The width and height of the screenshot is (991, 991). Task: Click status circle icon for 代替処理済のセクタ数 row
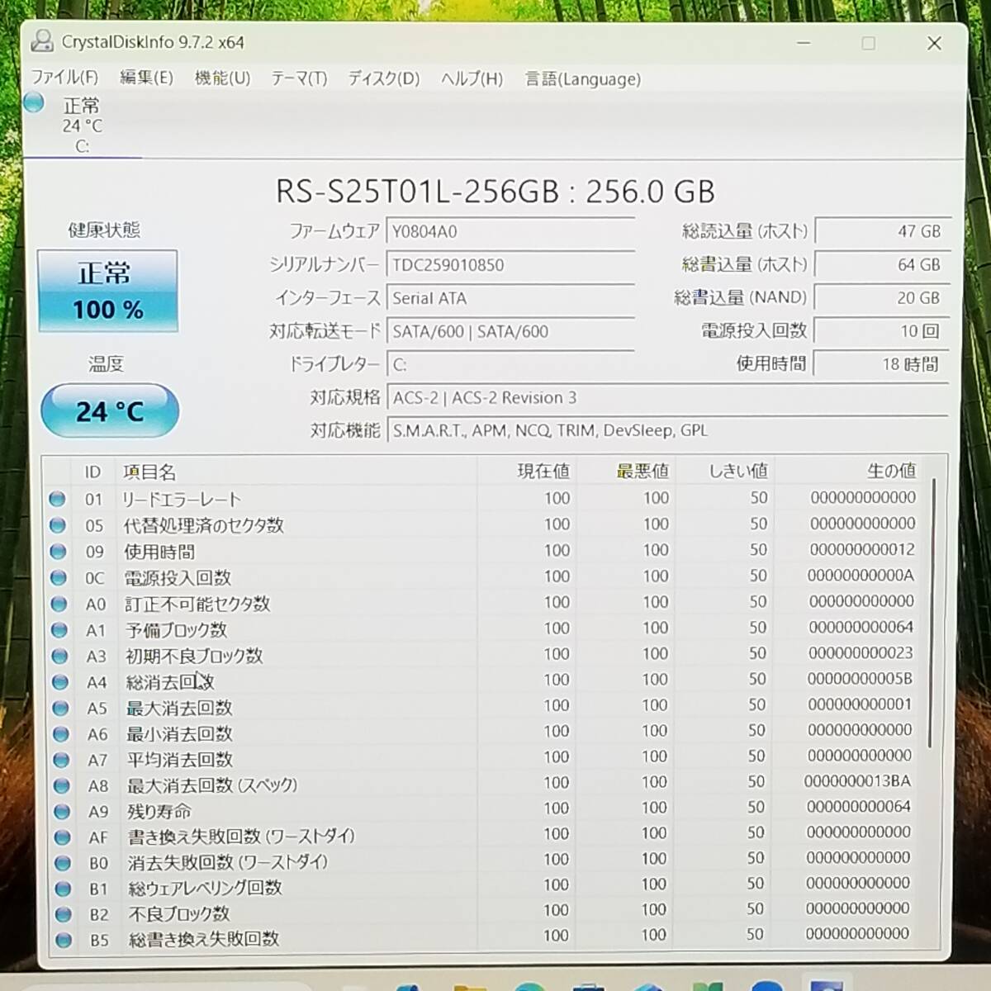pos(57,524)
